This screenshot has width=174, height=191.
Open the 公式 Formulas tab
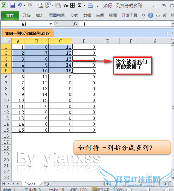[74, 15]
